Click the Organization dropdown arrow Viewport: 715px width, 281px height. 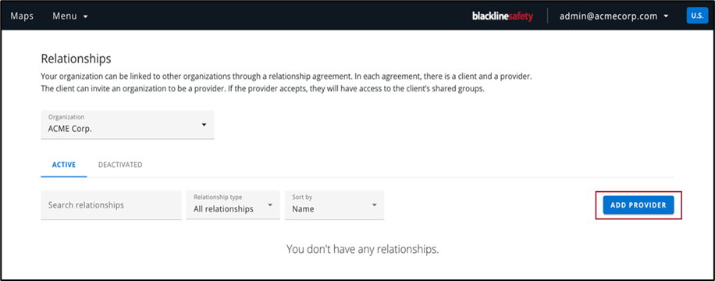coord(204,125)
